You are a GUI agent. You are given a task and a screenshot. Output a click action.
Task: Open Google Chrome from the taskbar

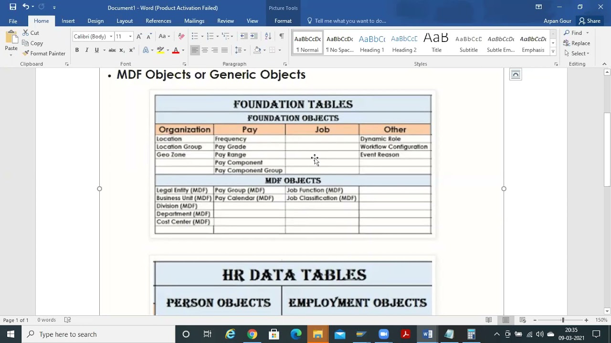tap(252, 334)
